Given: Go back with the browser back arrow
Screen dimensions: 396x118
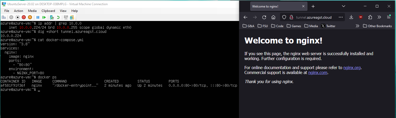Looking at the screenshot, I should click(245, 17).
